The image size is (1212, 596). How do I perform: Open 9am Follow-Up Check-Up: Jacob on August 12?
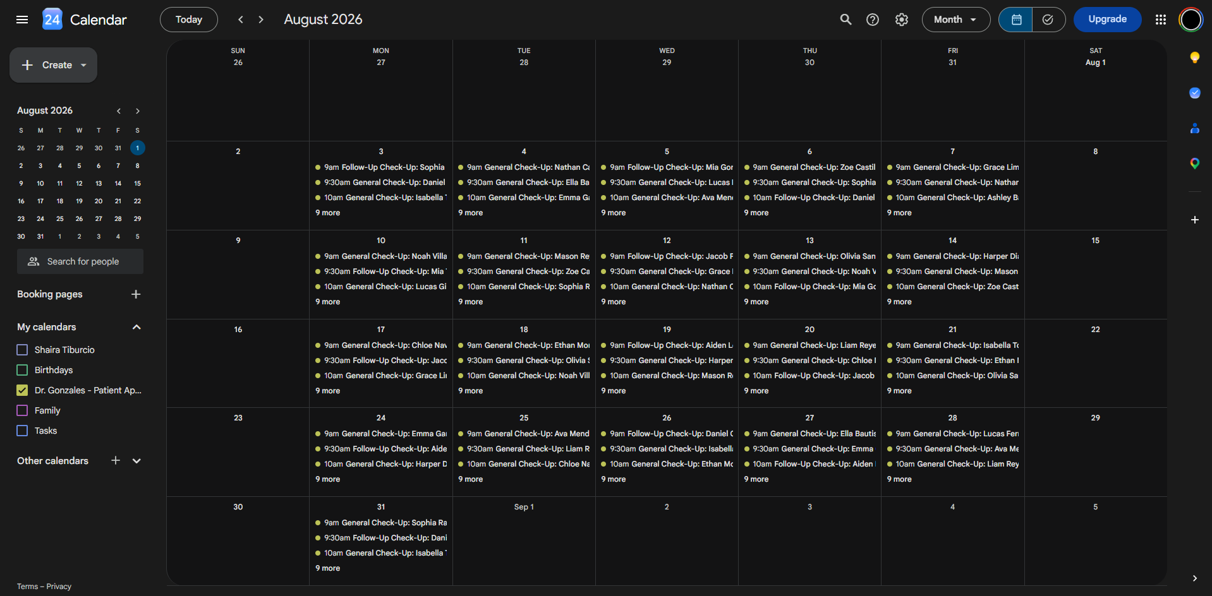[x=667, y=256]
